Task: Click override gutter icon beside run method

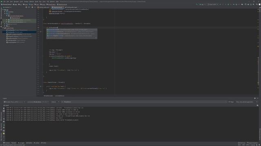Action: (41, 86)
